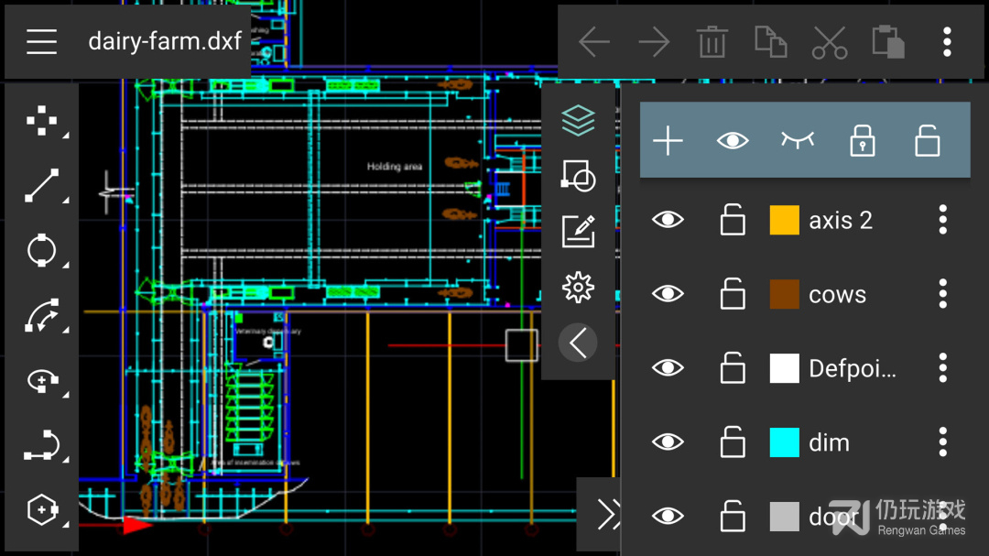Lock the cows layer
This screenshot has width=989, height=556.
732,293
